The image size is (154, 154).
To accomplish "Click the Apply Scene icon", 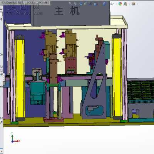I will 125,4.
